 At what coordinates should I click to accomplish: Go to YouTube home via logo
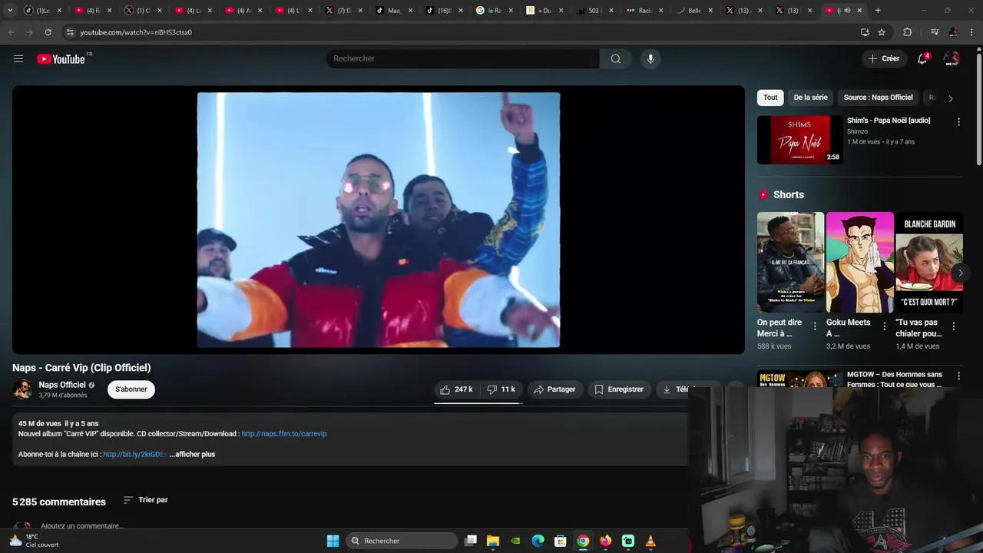coord(61,59)
